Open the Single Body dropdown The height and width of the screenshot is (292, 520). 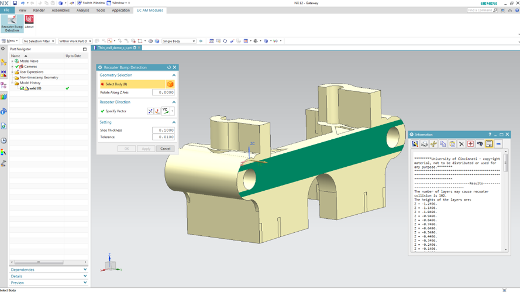(179, 41)
